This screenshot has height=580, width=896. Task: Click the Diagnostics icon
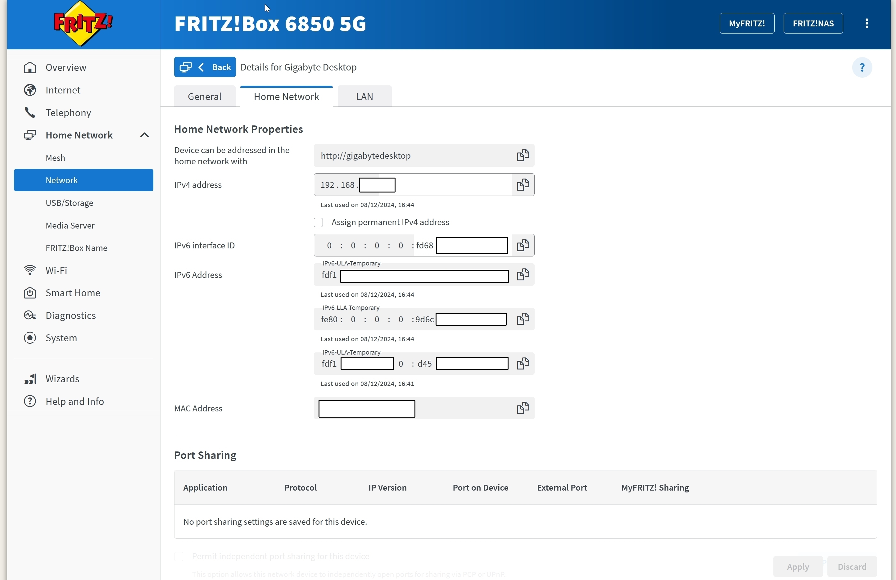tap(30, 315)
